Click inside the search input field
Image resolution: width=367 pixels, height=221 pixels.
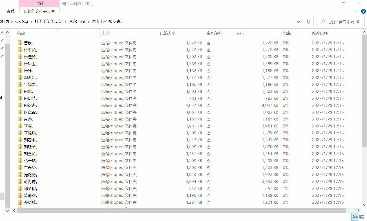point(343,22)
